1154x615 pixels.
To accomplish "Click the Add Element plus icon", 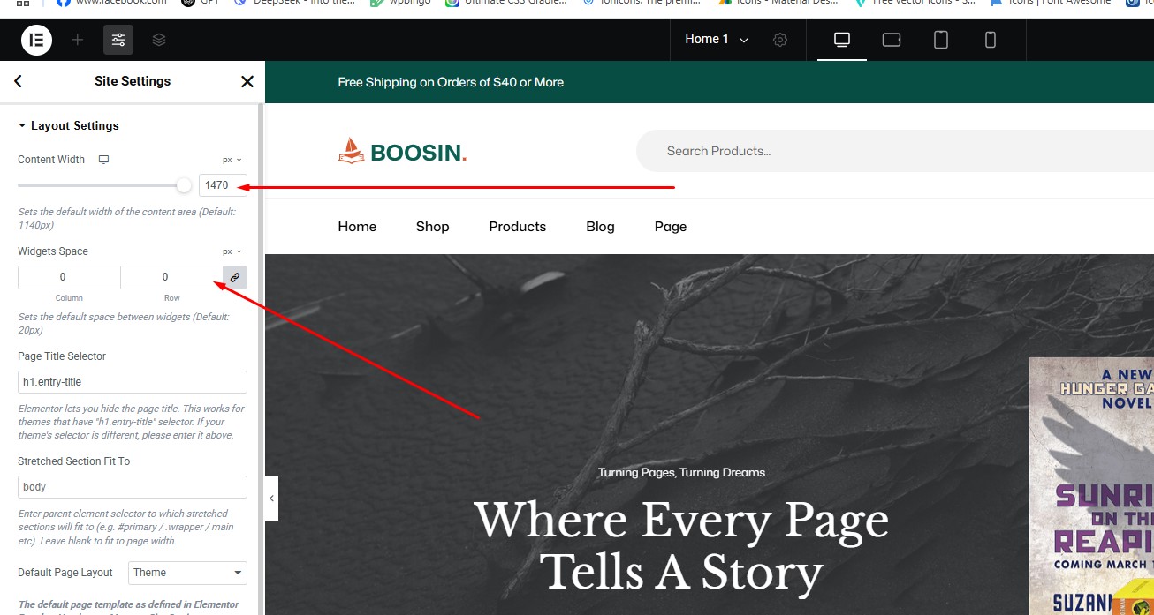I will coord(78,40).
